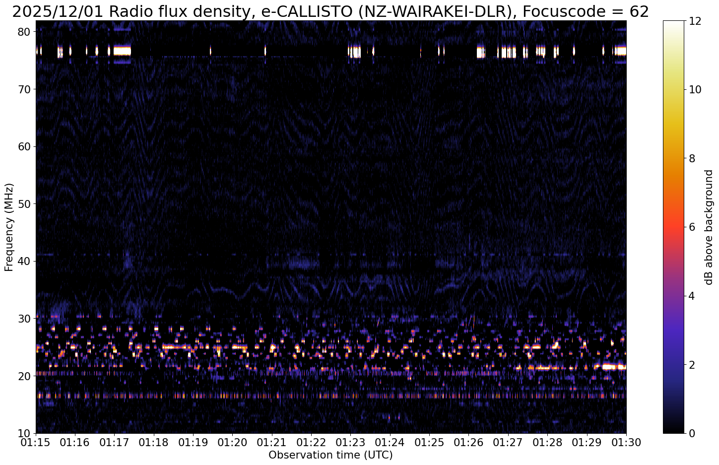Click the 10 MHz frequency tick label

(x=25, y=433)
